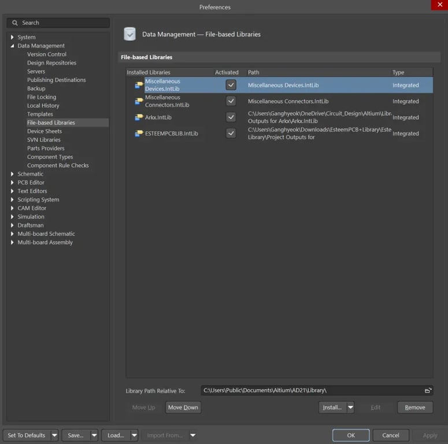Click the Move Down button
Image resolution: width=448 pixels, height=444 pixels.
(183, 408)
